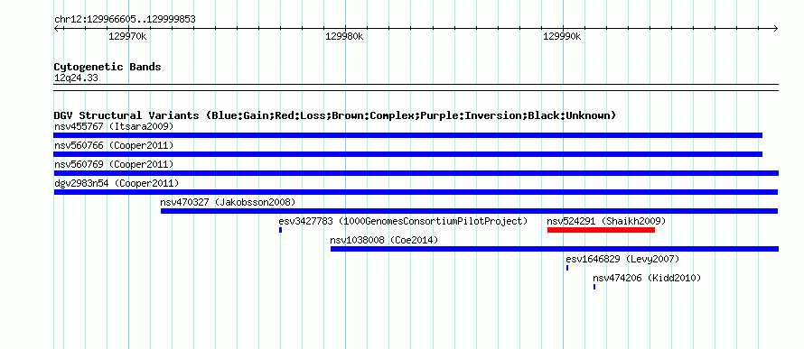
Task: Click the 129980k ruler label
Action: [344, 36]
